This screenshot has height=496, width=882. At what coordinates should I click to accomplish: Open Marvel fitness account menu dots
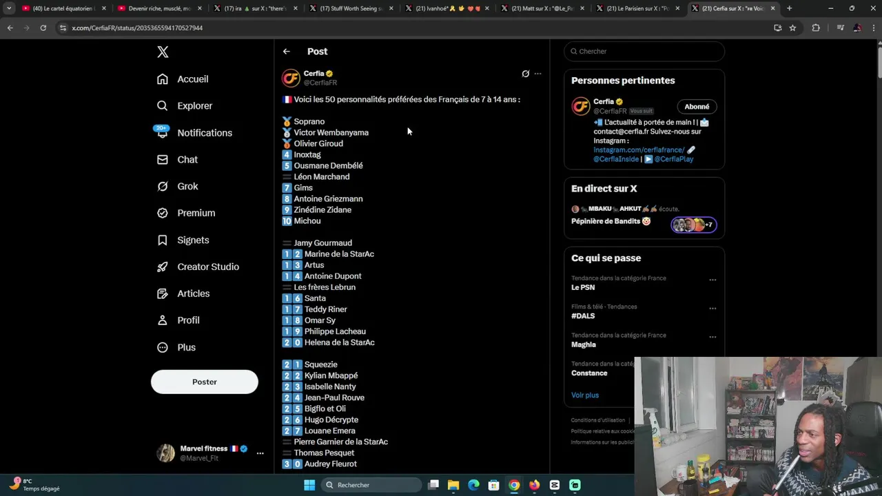pos(260,453)
